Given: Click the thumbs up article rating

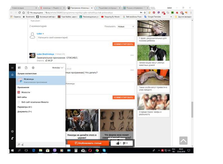Looking at the screenshot, I should coord(118,143).
